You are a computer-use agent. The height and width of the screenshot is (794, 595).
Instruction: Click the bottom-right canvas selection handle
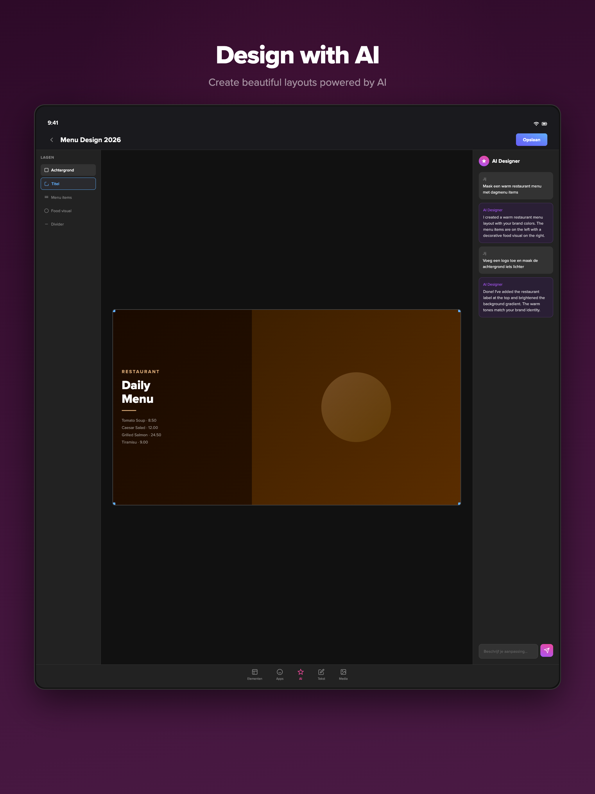459,504
